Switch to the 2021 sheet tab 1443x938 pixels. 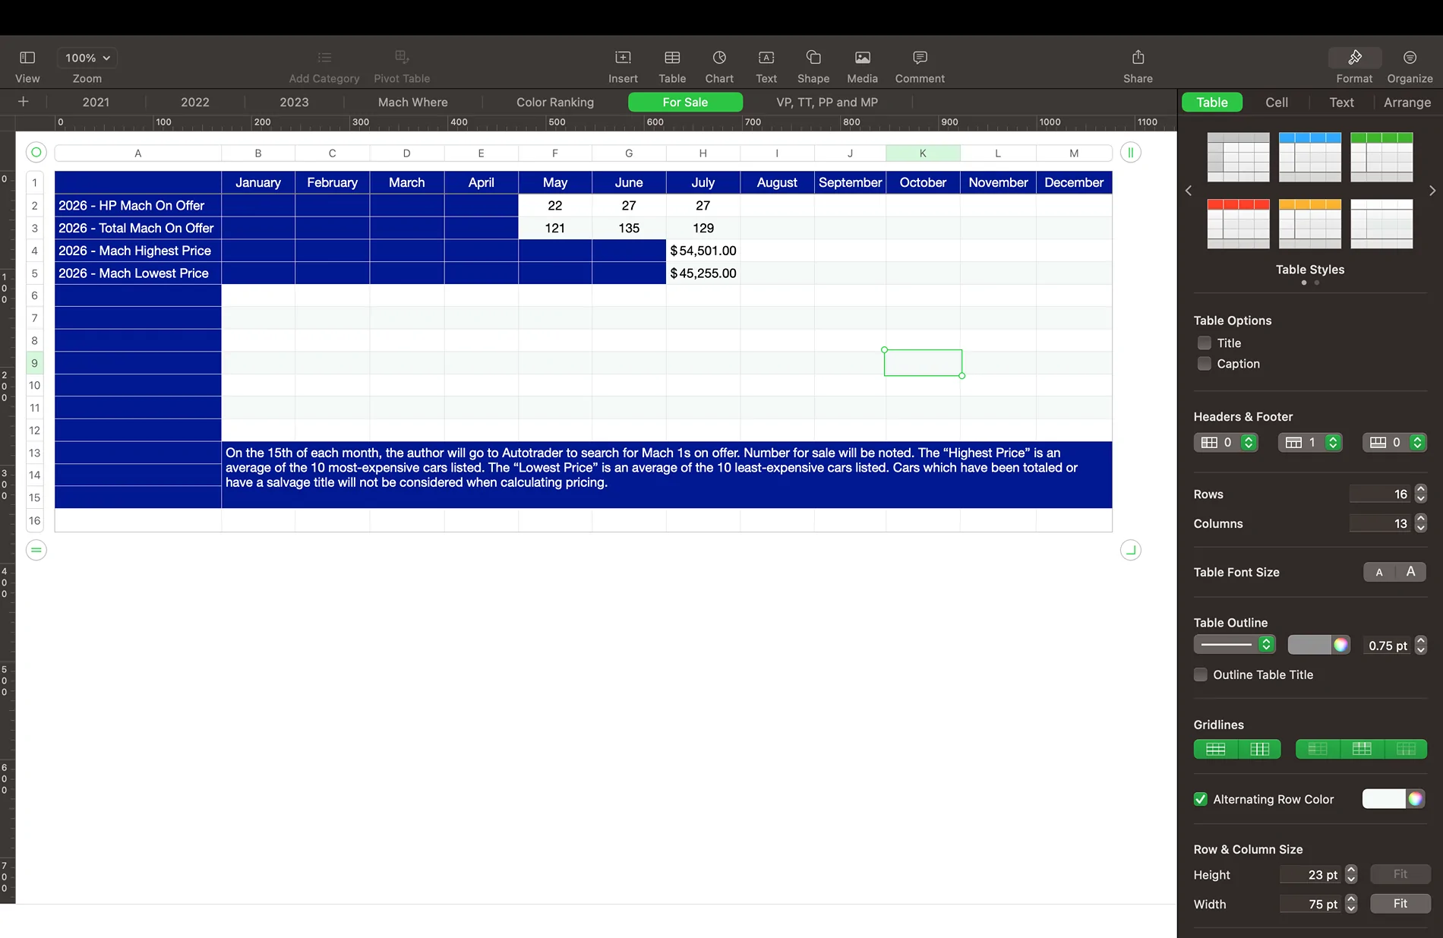(96, 102)
